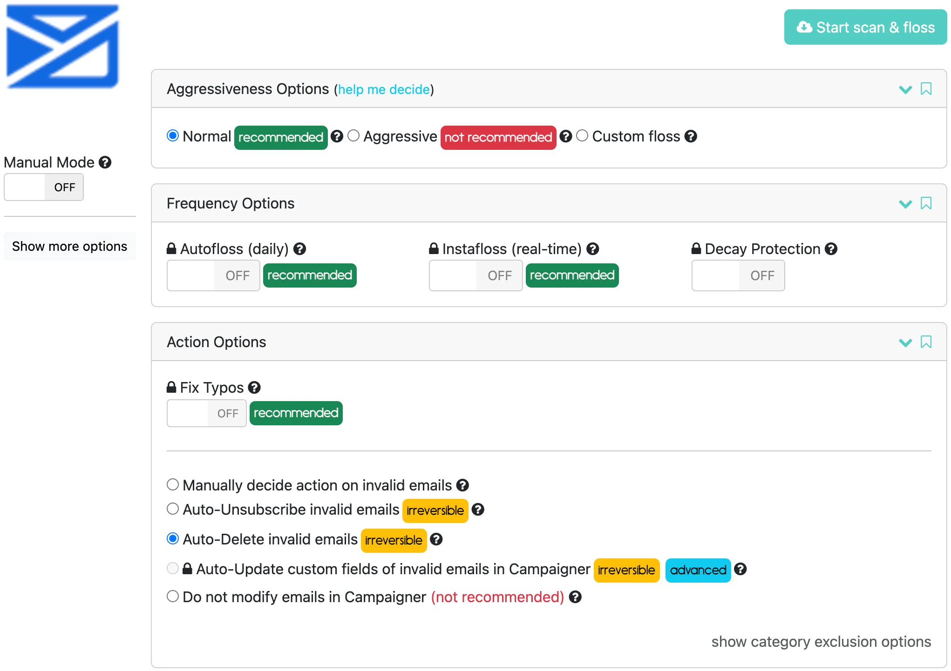The height and width of the screenshot is (671, 951).
Task: Toggle the Manual Mode switch
Action: (44, 187)
